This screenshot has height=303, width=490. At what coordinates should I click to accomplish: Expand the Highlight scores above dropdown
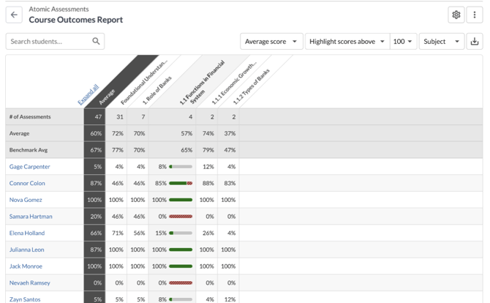tap(347, 42)
